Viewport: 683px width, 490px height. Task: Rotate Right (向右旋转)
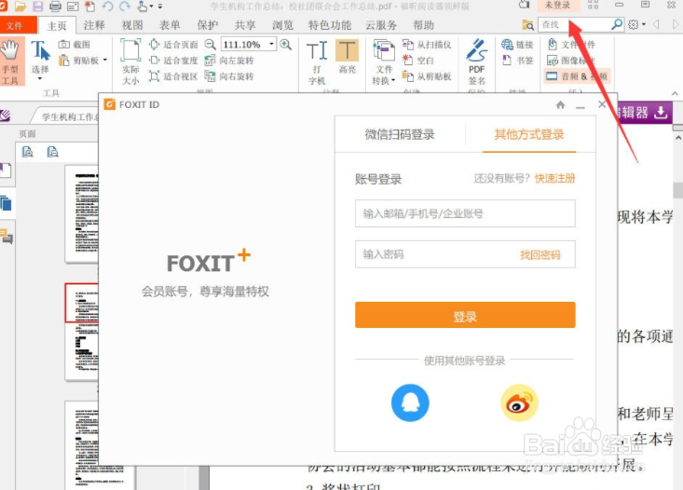tap(229, 76)
